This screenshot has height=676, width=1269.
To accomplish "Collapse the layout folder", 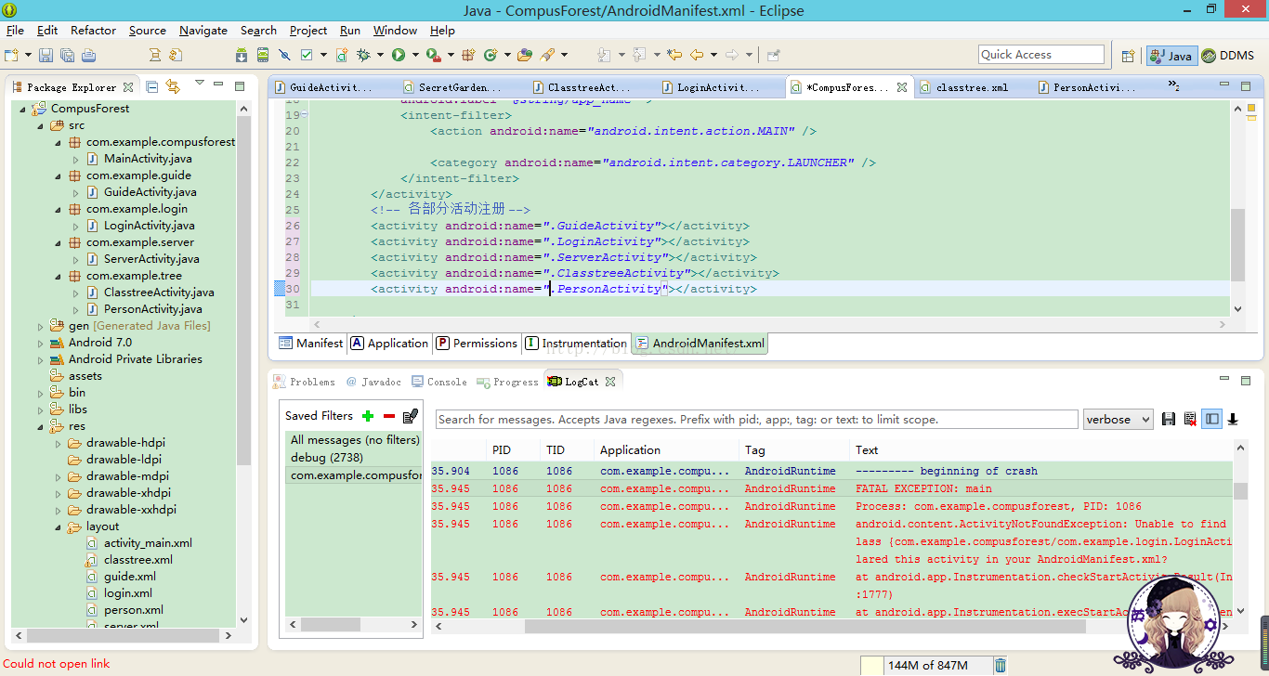I will 58,526.
